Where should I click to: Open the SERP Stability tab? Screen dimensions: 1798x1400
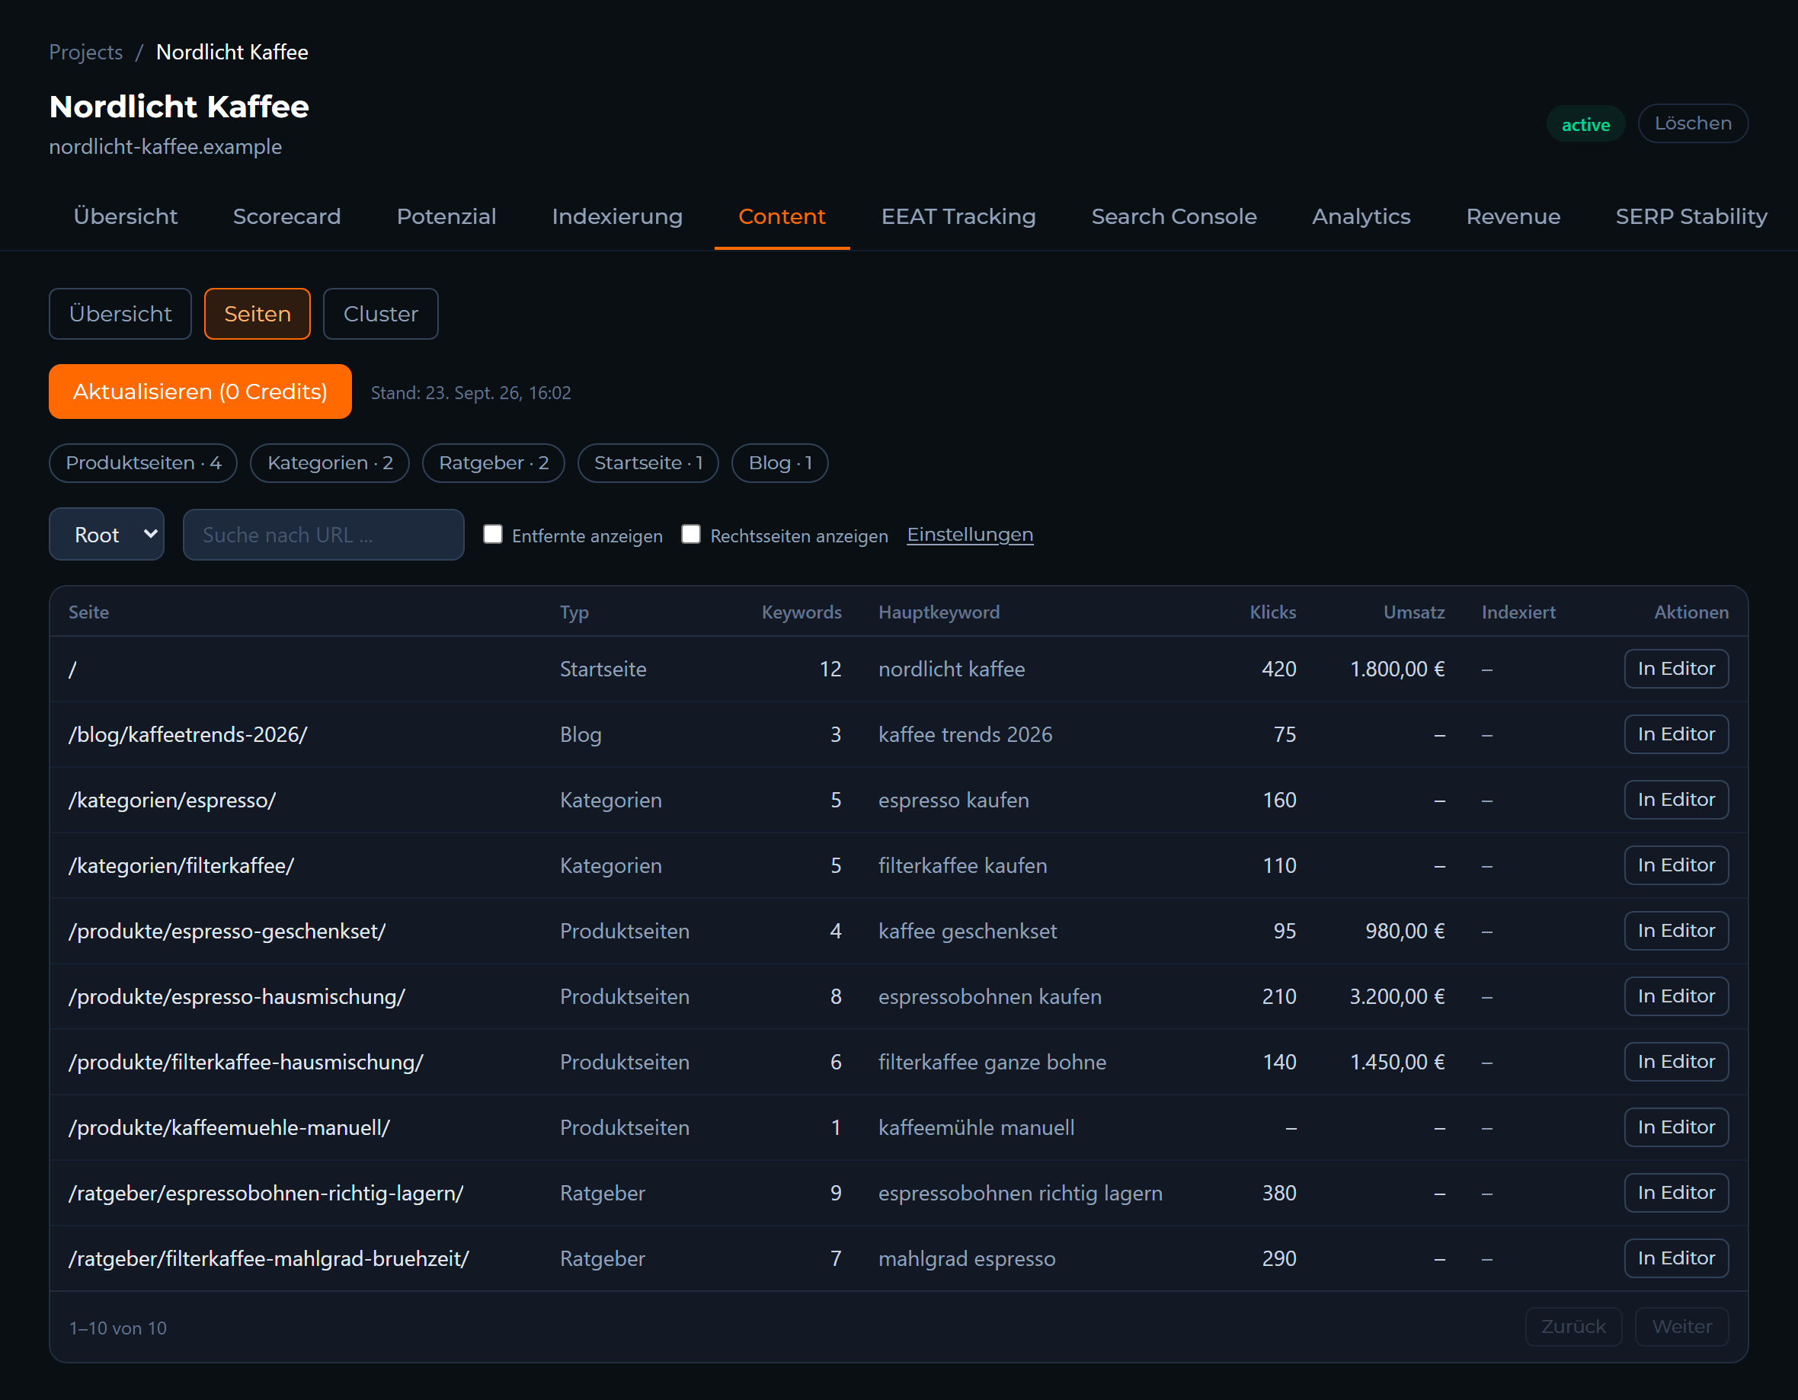(1691, 216)
